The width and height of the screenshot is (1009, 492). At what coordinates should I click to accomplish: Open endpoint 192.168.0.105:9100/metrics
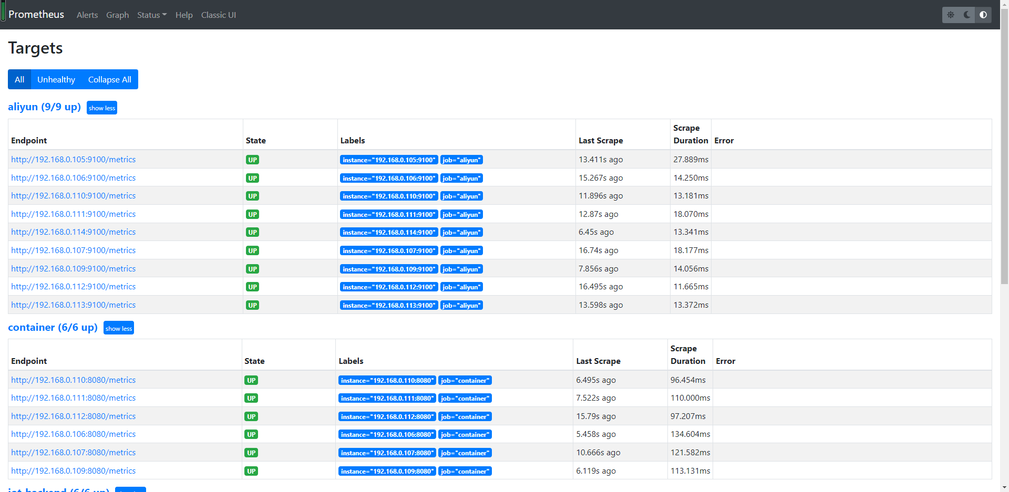click(x=74, y=160)
